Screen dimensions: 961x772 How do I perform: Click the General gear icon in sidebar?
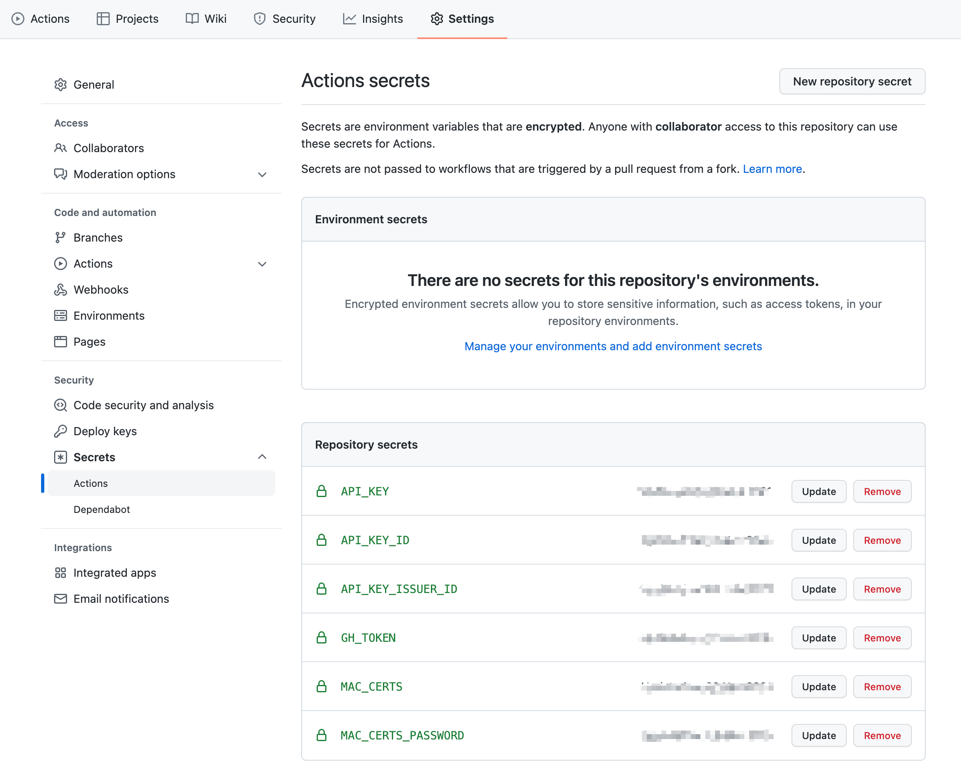coord(61,85)
